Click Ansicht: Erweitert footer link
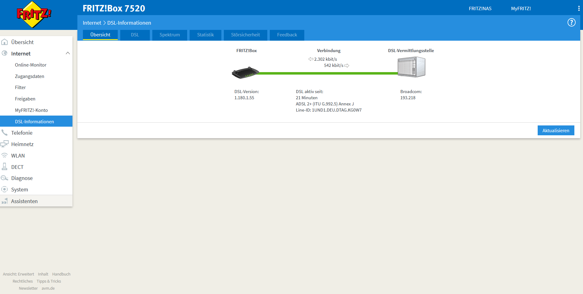 pyautogui.click(x=18, y=274)
